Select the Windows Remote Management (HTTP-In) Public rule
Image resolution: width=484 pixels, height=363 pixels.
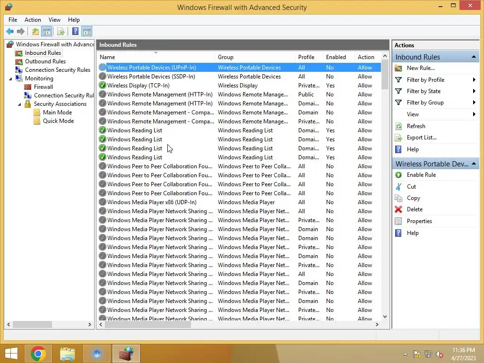239,94
